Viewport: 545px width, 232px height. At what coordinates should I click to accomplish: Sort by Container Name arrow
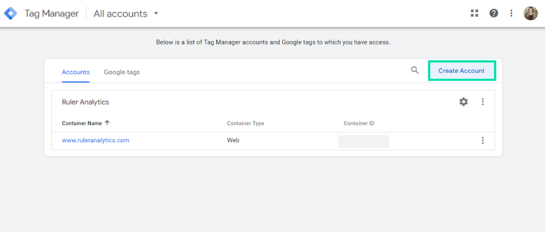pyautogui.click(x=107, y=123)
